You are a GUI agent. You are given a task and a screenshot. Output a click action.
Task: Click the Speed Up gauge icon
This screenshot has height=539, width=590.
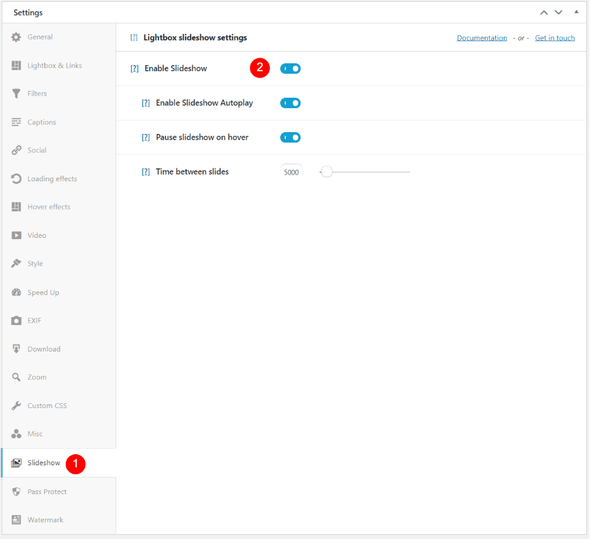16,293
